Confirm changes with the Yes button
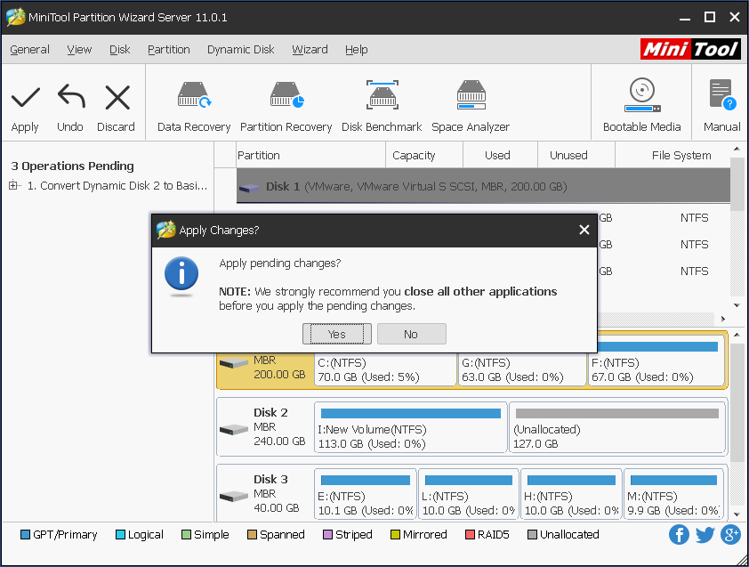Viewport: 749px width, 567px height. click(337, 334)
